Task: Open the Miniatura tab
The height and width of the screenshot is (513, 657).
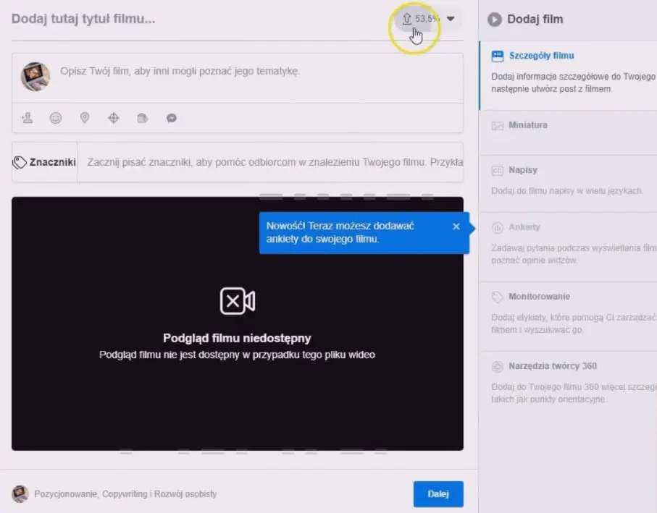Action: click(568, 133)
